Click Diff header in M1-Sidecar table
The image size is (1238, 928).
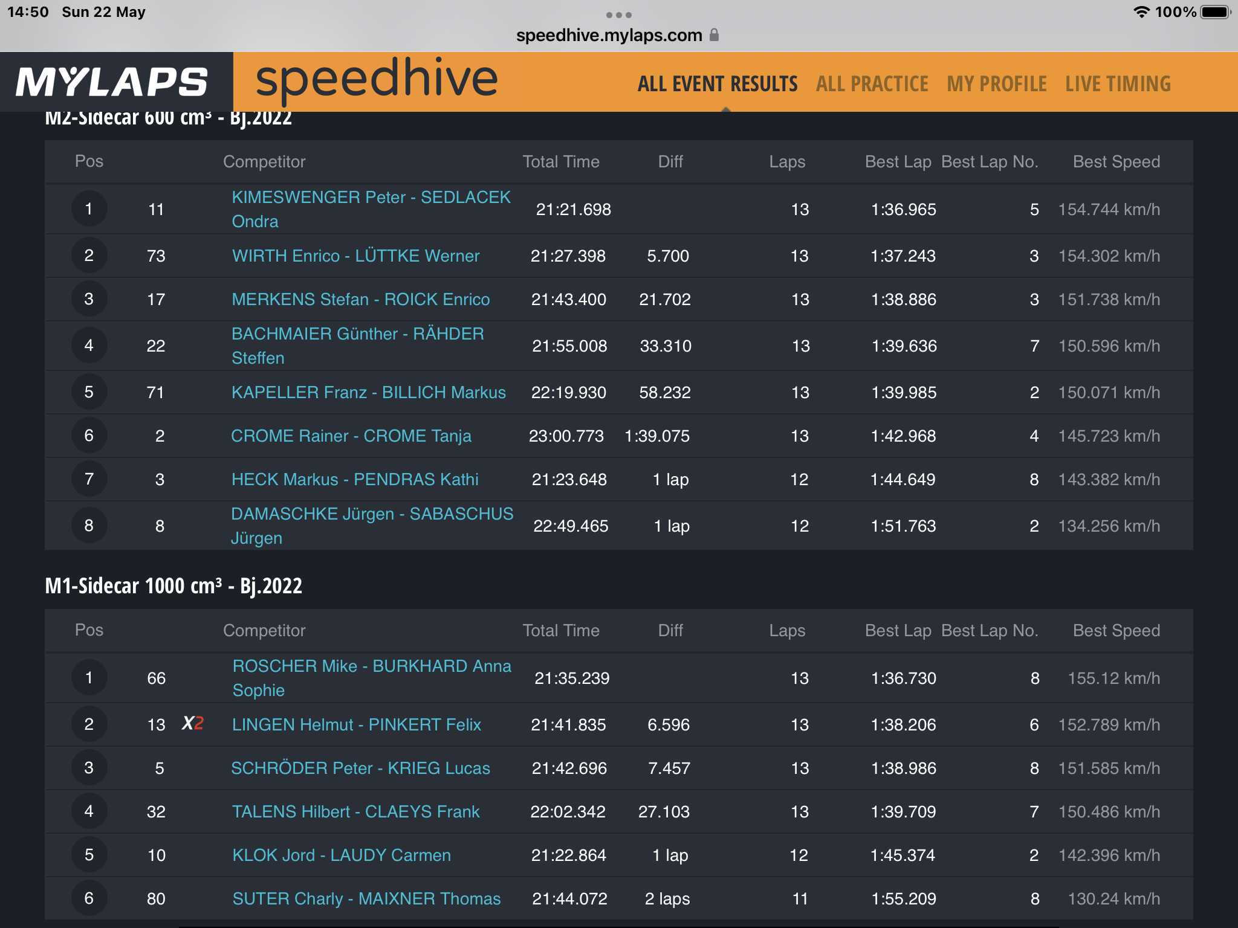tap(670, 630)
